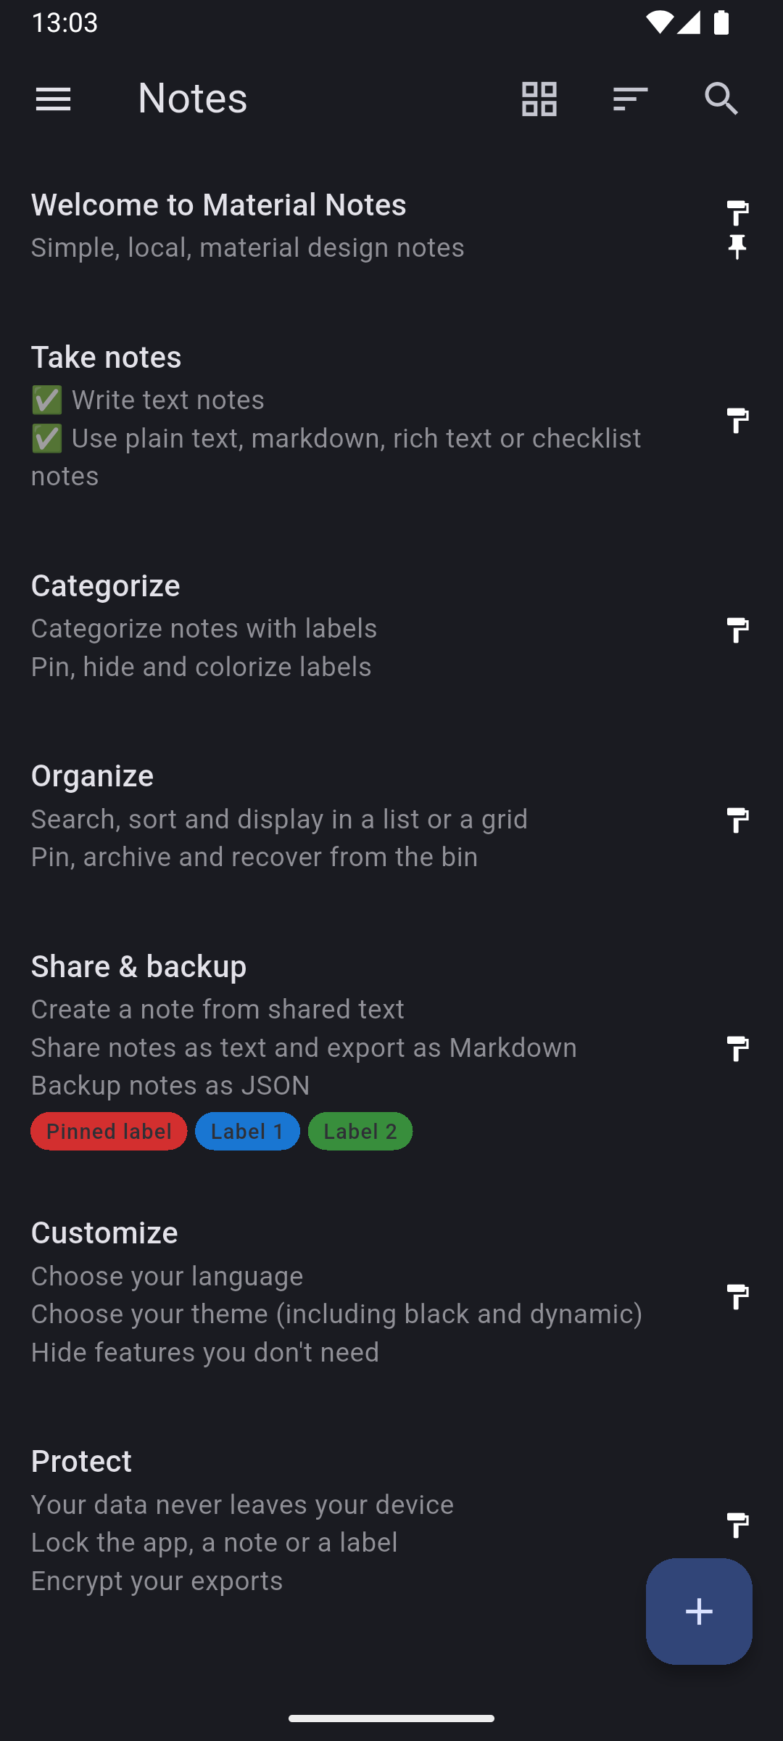783x1741 pixels.
Task: Open the Protect note
Action: 290,1520
